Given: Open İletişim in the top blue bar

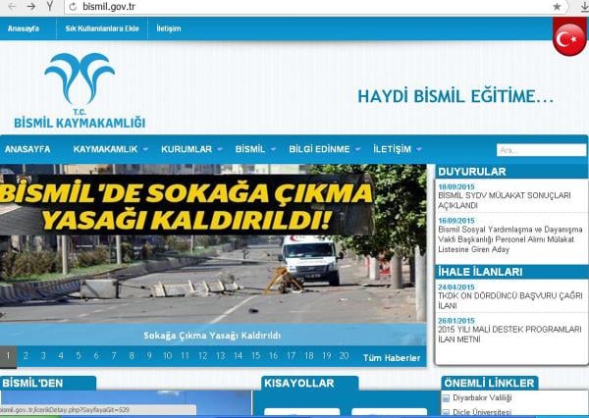Looking at the screenshot, I should (x=169, y=28).
